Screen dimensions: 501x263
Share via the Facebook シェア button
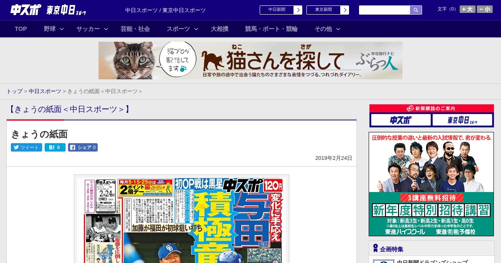(83, 147)
